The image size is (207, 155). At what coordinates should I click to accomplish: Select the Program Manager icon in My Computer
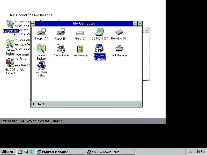tap(100, 52)
